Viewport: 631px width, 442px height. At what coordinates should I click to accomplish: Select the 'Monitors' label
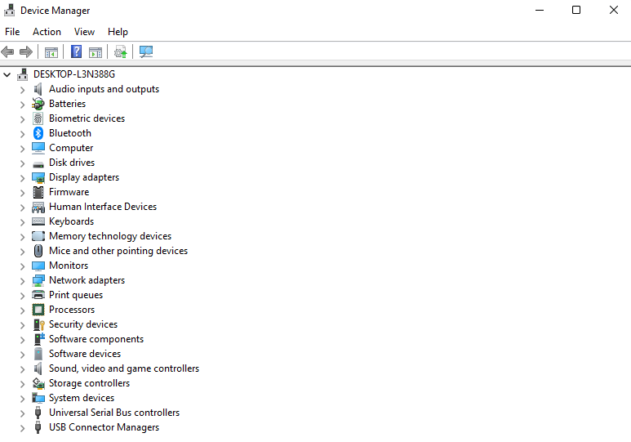click(69, 266)
